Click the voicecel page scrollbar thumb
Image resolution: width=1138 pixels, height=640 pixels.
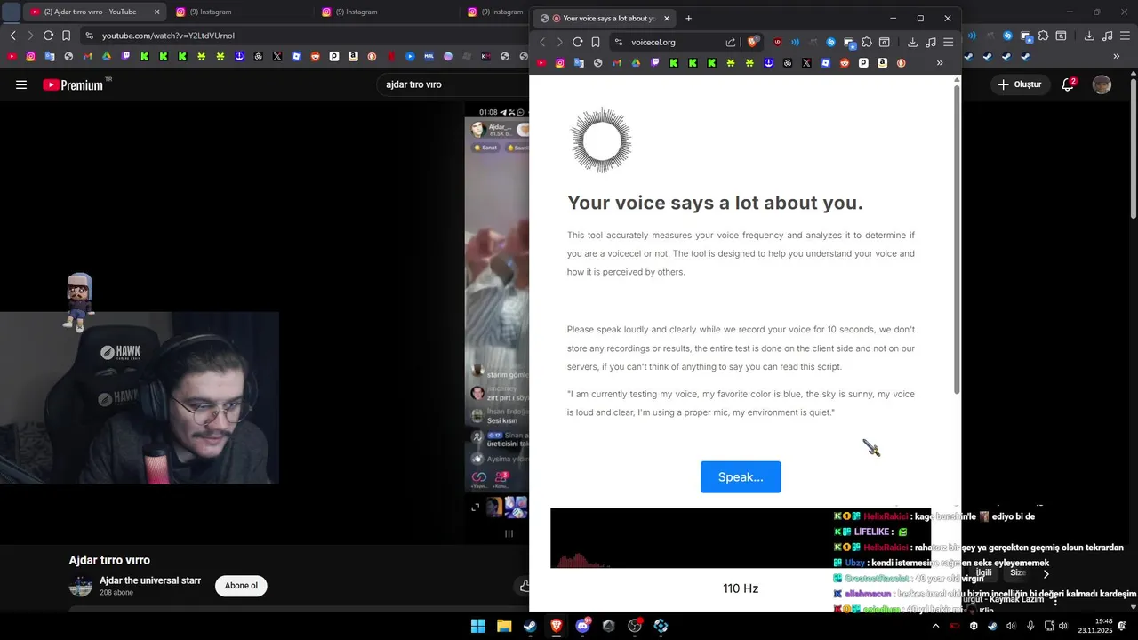pyautogui.click(x=957, y=240)
